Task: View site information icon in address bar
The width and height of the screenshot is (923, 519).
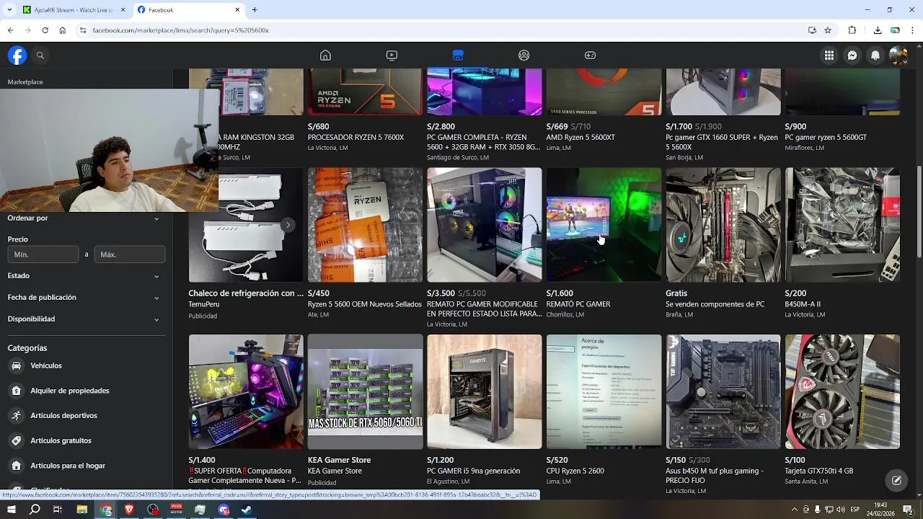Action: click(x=83, y=30)
